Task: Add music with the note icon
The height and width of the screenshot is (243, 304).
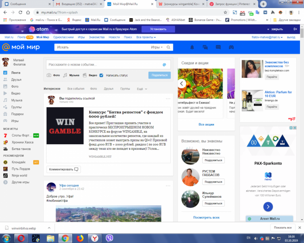Action: 66,75
